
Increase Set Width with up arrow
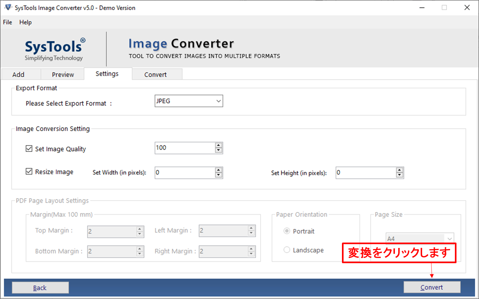tap(219, 170)
